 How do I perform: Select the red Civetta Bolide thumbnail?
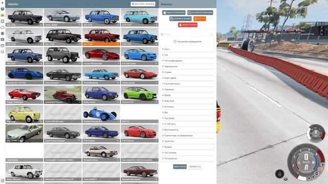point(140,76)
